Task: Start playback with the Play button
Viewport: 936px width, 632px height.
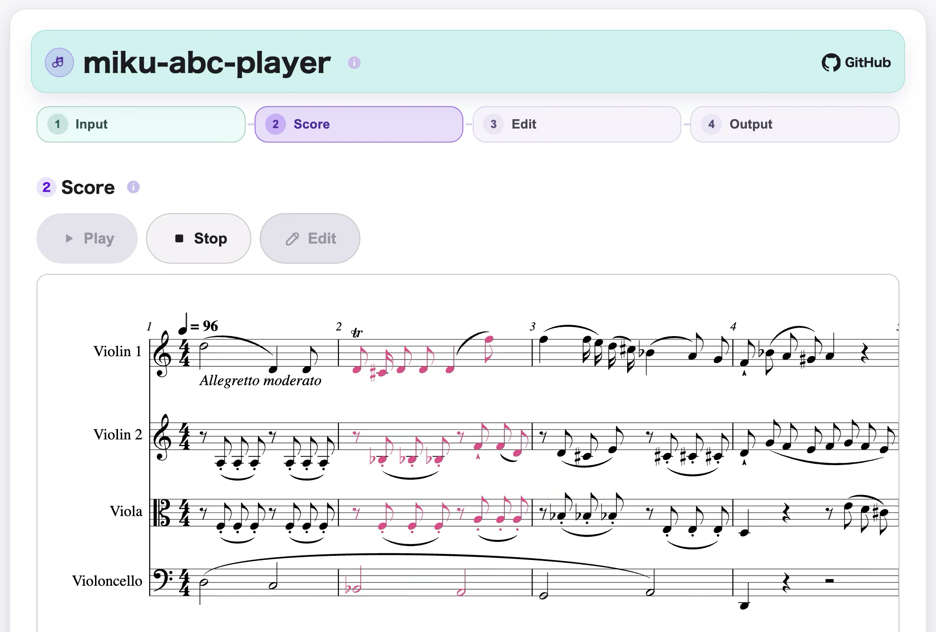Action: (87, 238)
